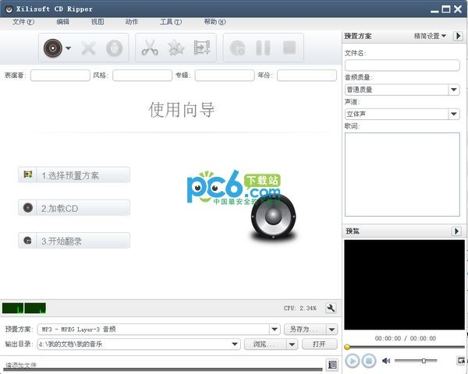
Task: Click the Remove (X) toolbar icon
Action: (89, 48)
